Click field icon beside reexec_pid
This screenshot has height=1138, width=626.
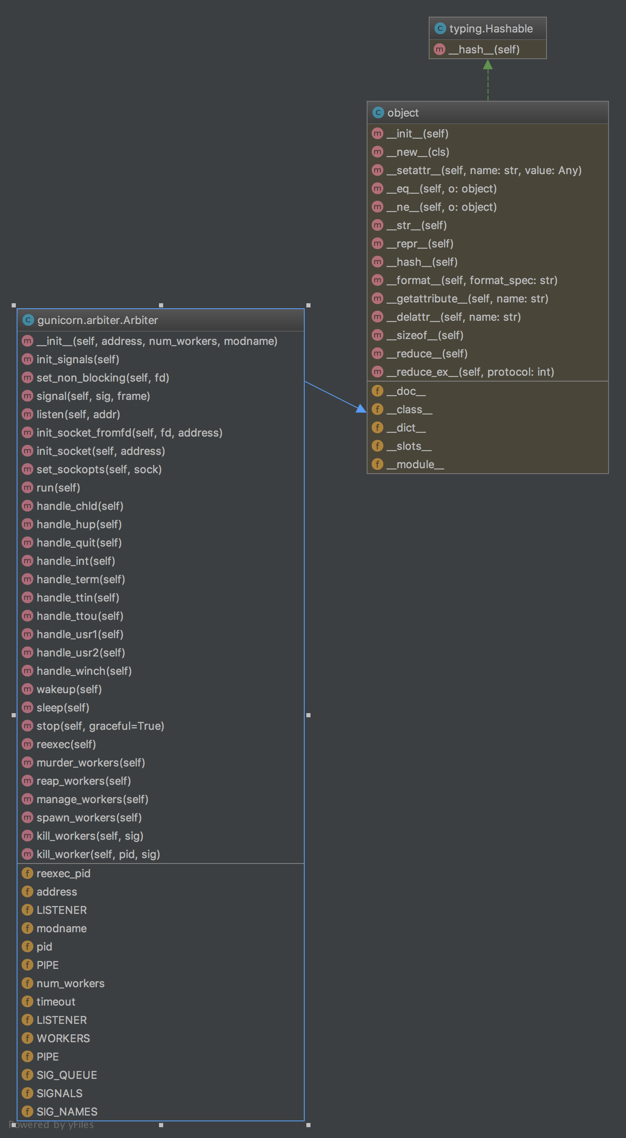[27, 873]
